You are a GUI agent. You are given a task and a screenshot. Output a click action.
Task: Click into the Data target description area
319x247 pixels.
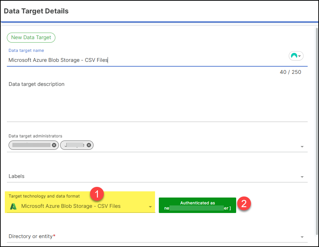point(157,101)
